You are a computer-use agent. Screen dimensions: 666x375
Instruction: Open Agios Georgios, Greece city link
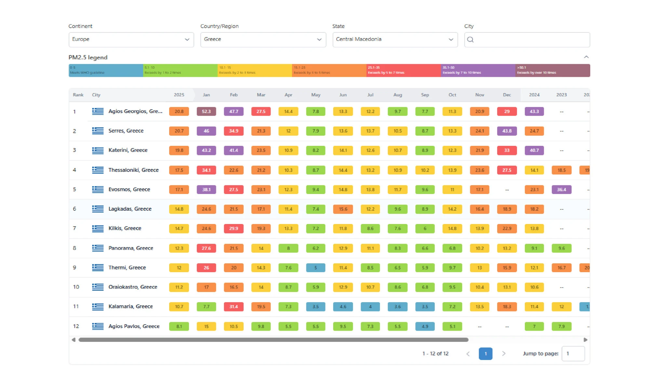point(135,111)
